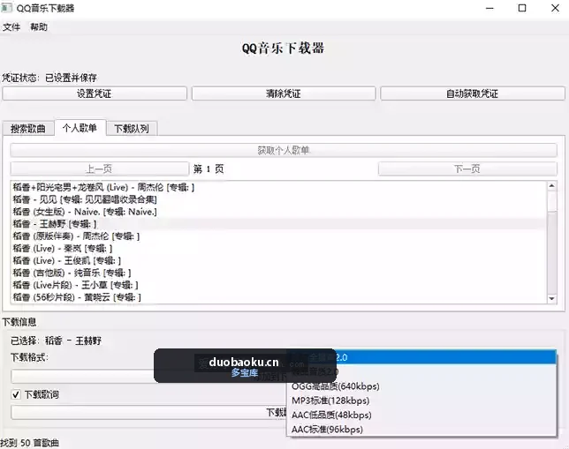This screenshot has height=449, width=569.
Task: Select 稻香 - 王赫野 in the song list
Action: coord(278,224)
